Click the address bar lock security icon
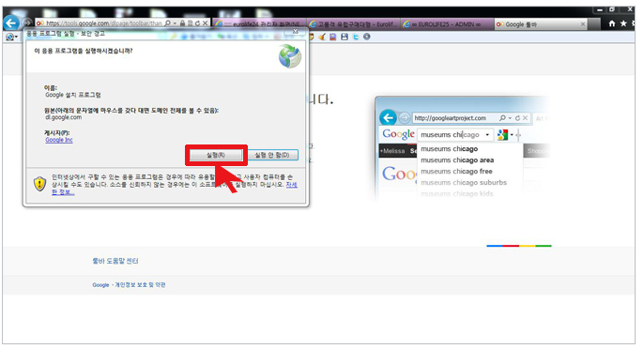Screen dimensions: 644x349 click(x=182, y=23)
